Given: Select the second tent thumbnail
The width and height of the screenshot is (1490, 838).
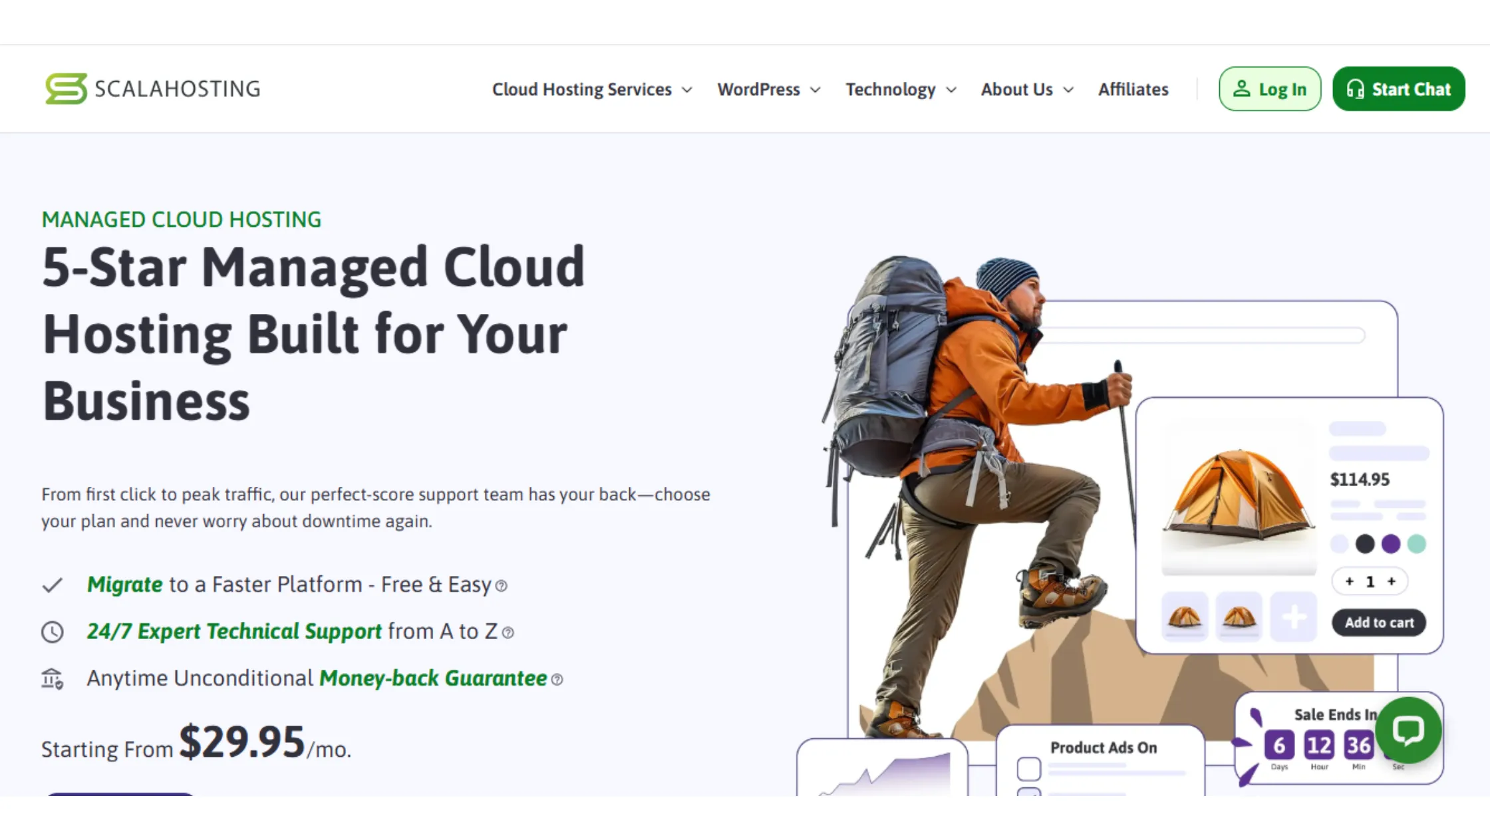Looking at the screenshot, I should (1239, 617).
